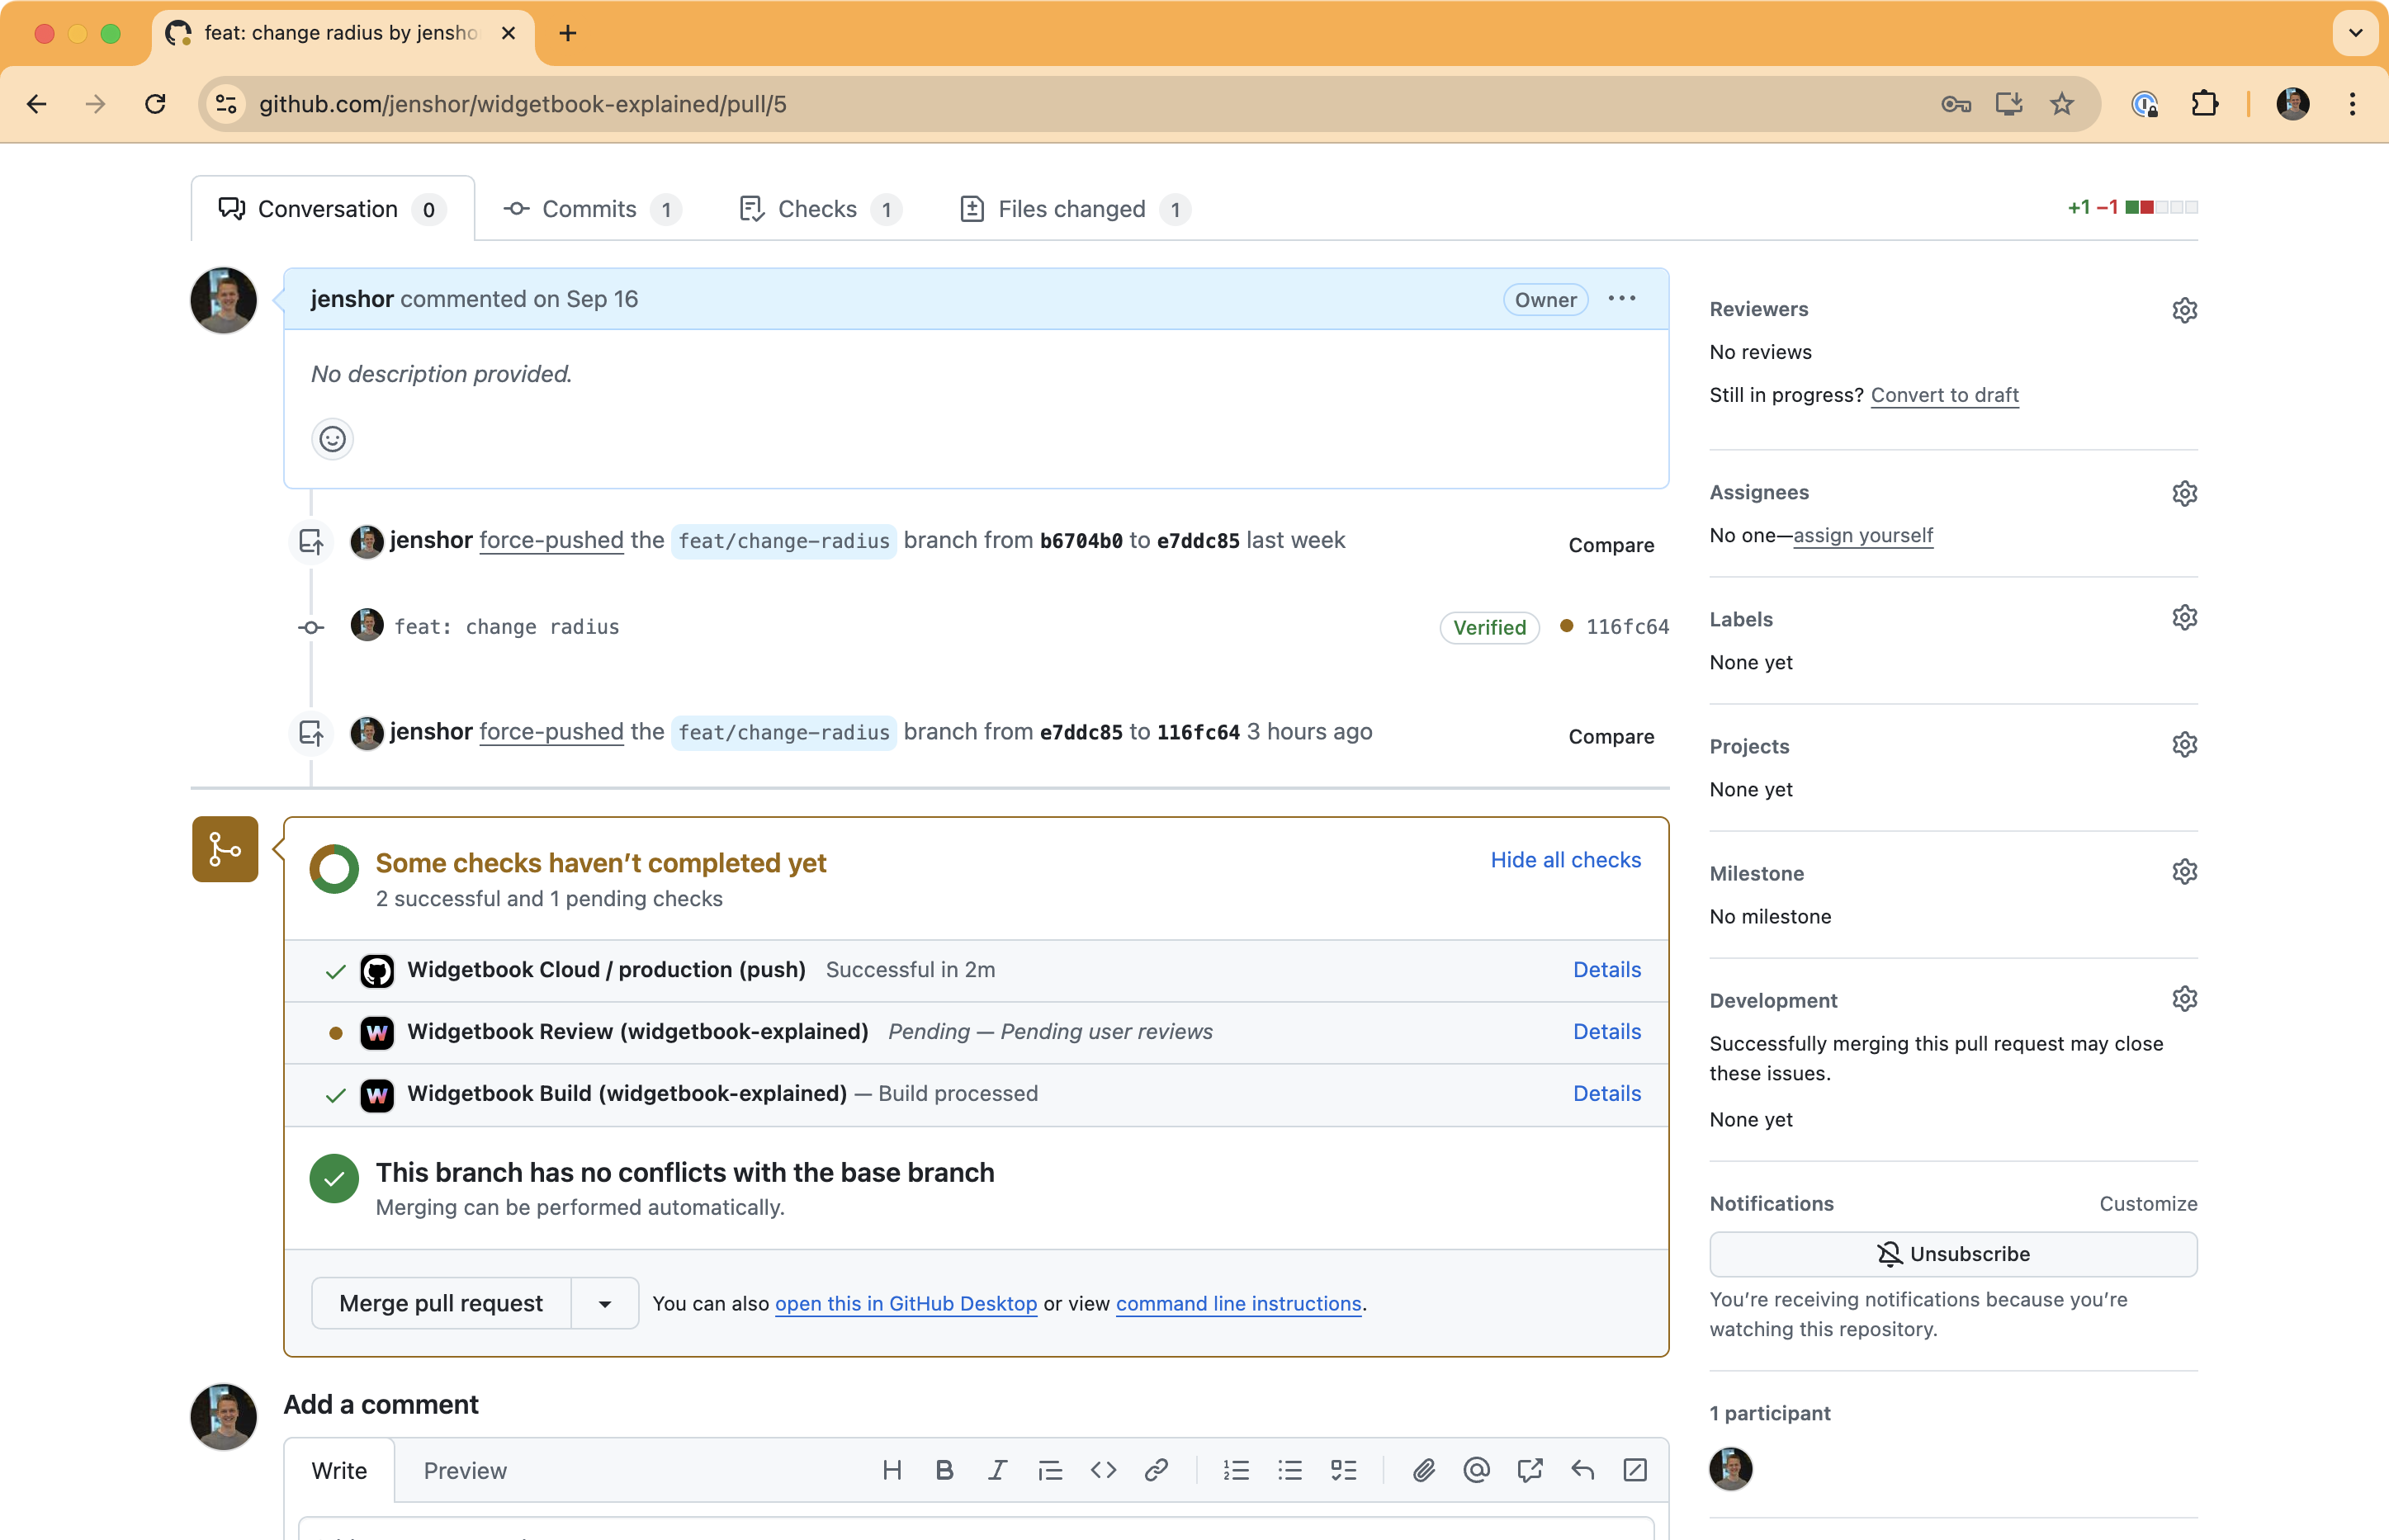Image resolution: width=2389 pixels, height=1540 pixels.
Task: Click the browser address bar URL
Action: 522,104
